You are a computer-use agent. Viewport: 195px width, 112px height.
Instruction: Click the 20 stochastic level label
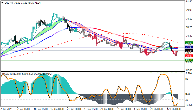click(187, 100)
